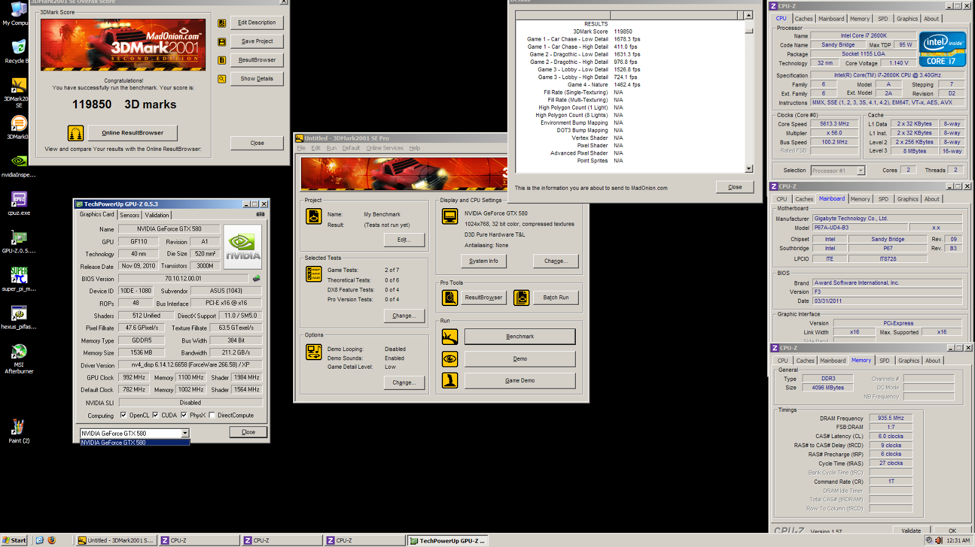Open the GPU selection dropdown in GPU-Z
The width and height of the screenshot is (975, 547).
coord(185,433)
